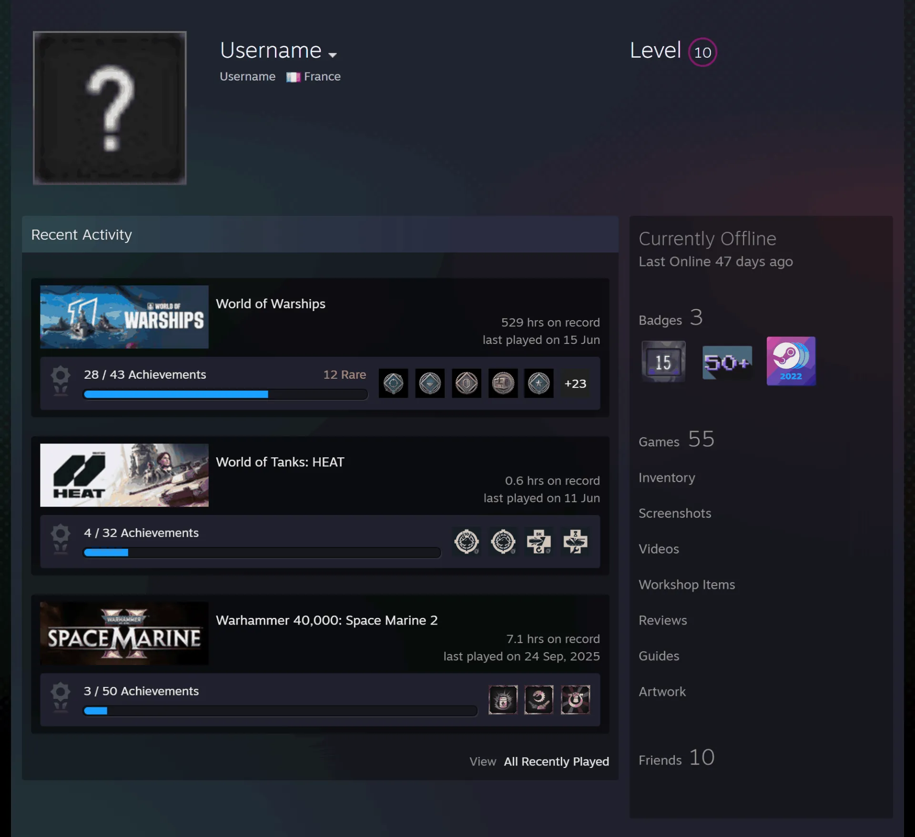Click third Space Marine 2 achievement icon
Image resolution: width=915 pixels, height=837 pixels.
click(x=575, y=699)
